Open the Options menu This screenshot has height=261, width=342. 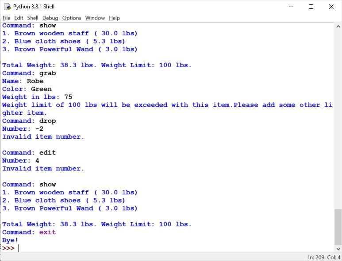72,18
